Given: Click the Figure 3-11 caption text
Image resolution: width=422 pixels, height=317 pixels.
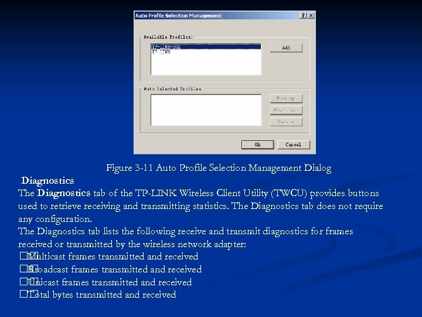Looking at the screenshot, I should click(x=219, y=168).
